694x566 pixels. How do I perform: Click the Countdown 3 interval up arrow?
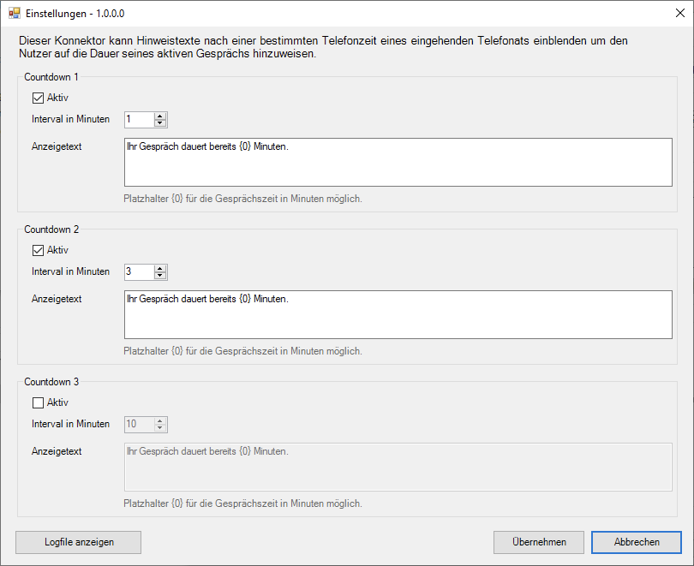pyautogui.click(x=160, y=421)
